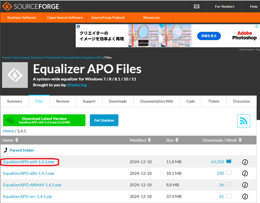Viewport: 260px width, 203px height.
Task: Click the Get Updates button
Action: 104,120
